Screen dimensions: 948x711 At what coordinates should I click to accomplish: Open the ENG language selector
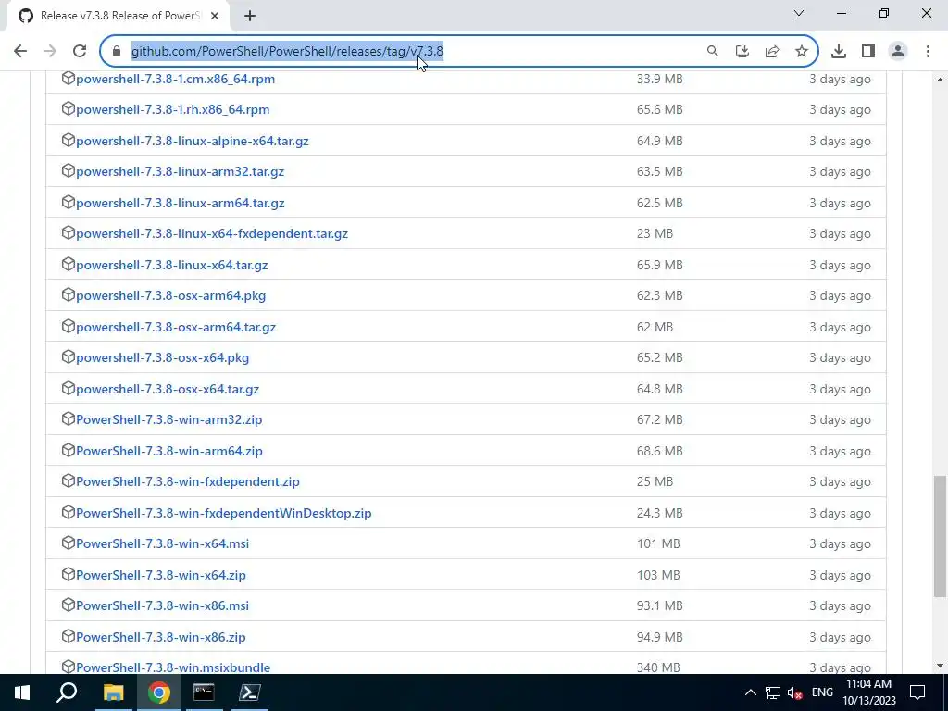pyautogui.click(x=822, y=692)
